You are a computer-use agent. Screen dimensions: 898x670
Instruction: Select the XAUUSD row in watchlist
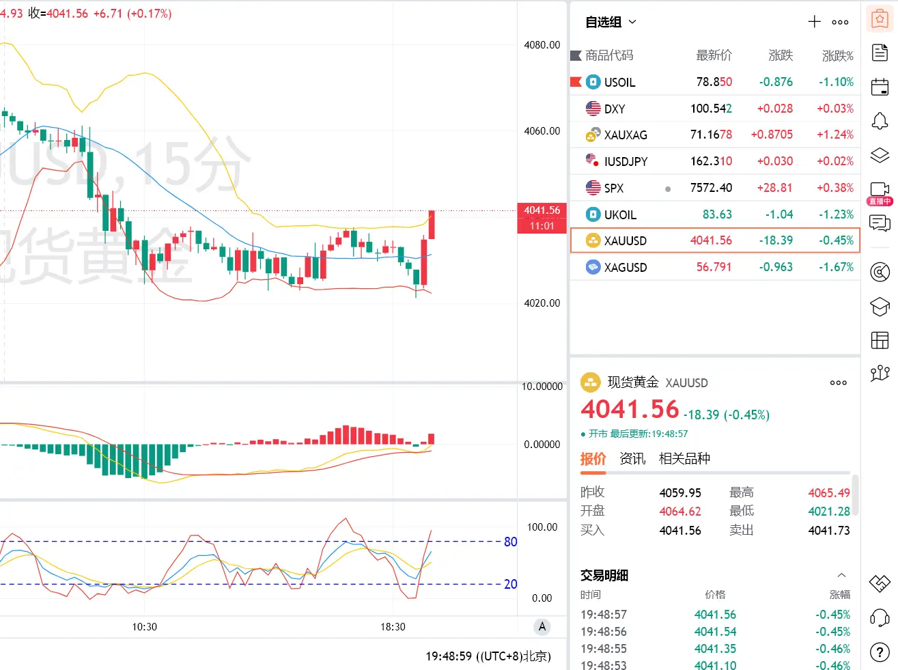click(x=715, y=240)
